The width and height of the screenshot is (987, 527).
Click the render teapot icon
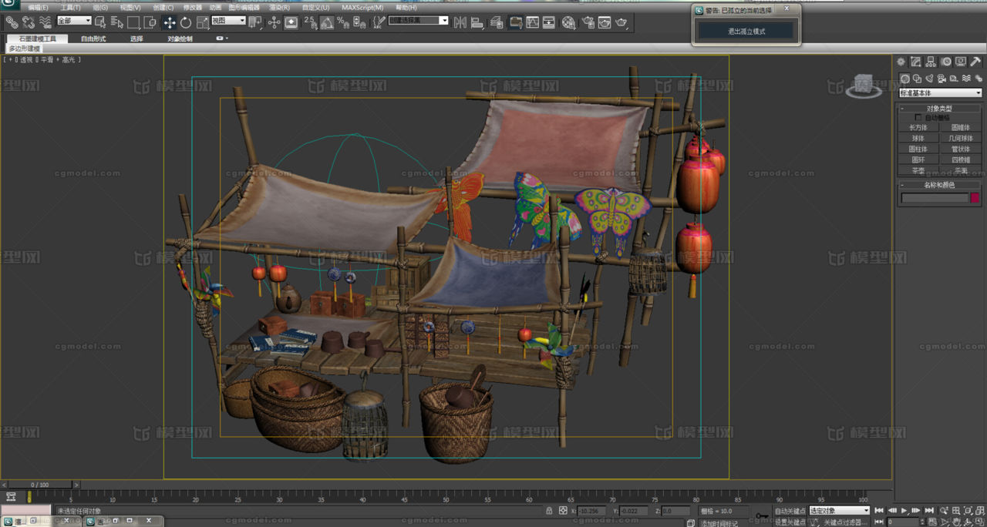[x=622, y=23]
